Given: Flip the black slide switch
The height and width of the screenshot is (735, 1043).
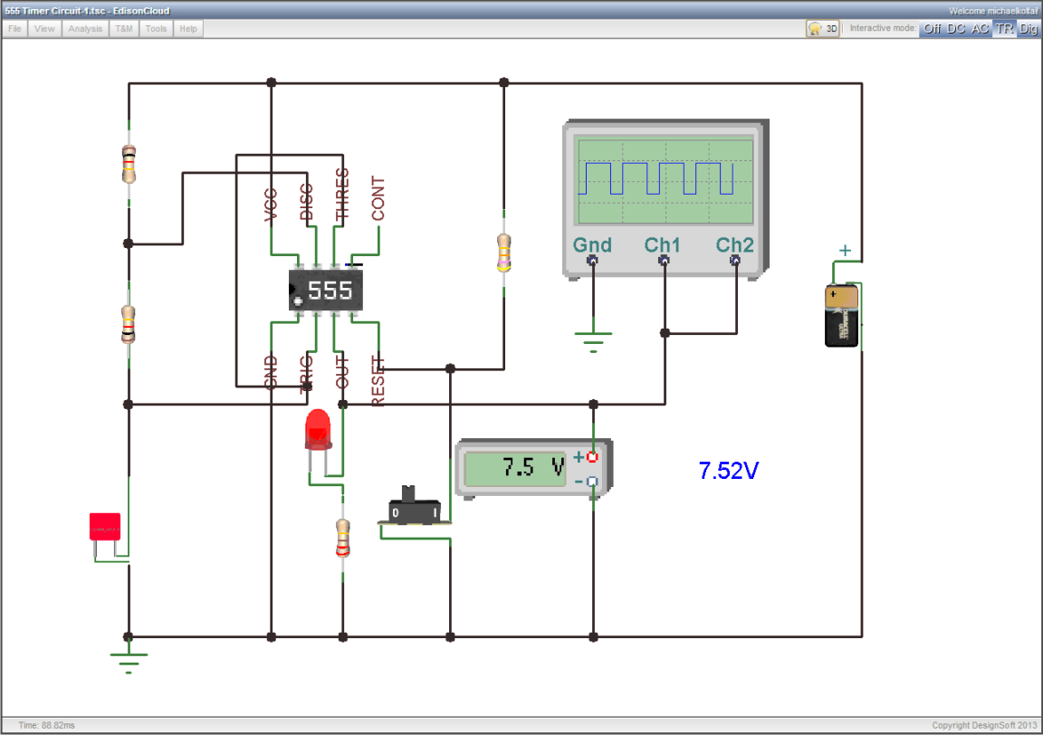Looking at the screenshot, I should (x=414, y=506).
